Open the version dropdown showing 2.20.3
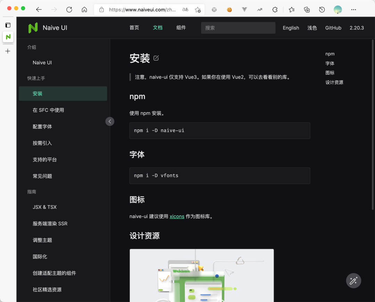375x302 pixels. tap(357, 28)
